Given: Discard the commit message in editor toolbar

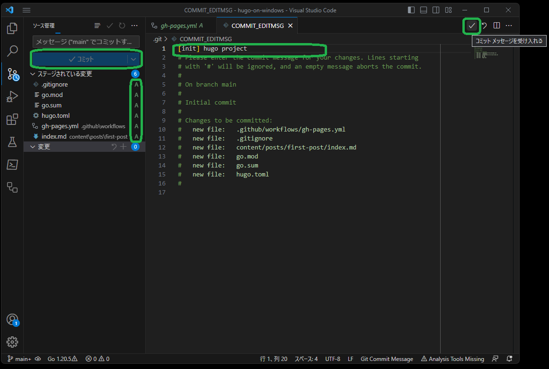Looking at the screenshot, I should [x=484, y=26].
